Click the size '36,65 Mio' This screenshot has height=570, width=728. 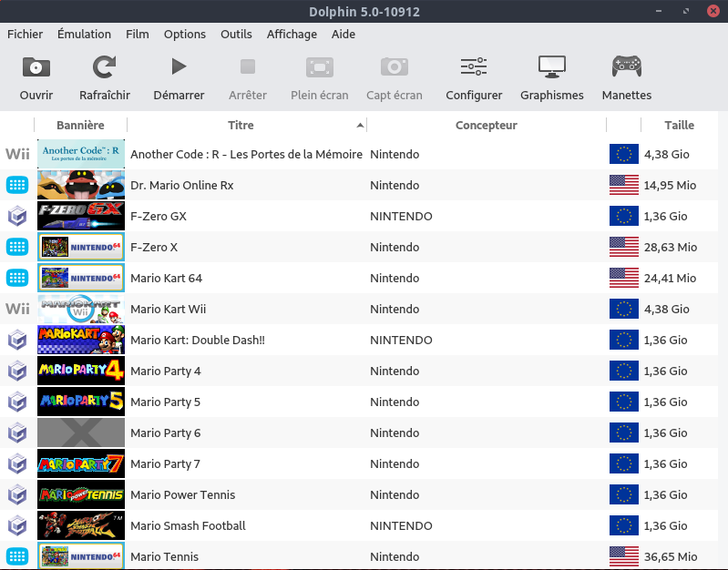pyautogui.click(x=671, y=556)
